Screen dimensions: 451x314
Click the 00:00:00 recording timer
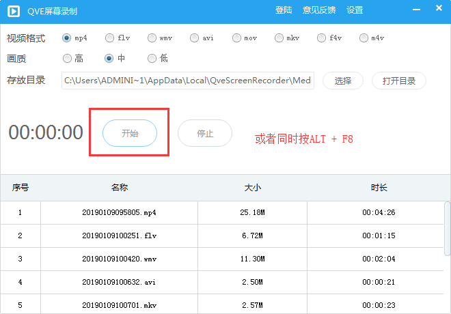pyautogui.click(x=46, y=132)
